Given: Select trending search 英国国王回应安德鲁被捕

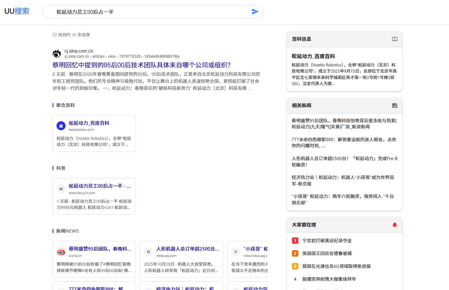Looking at the screenshot, I should click(327, 253).
